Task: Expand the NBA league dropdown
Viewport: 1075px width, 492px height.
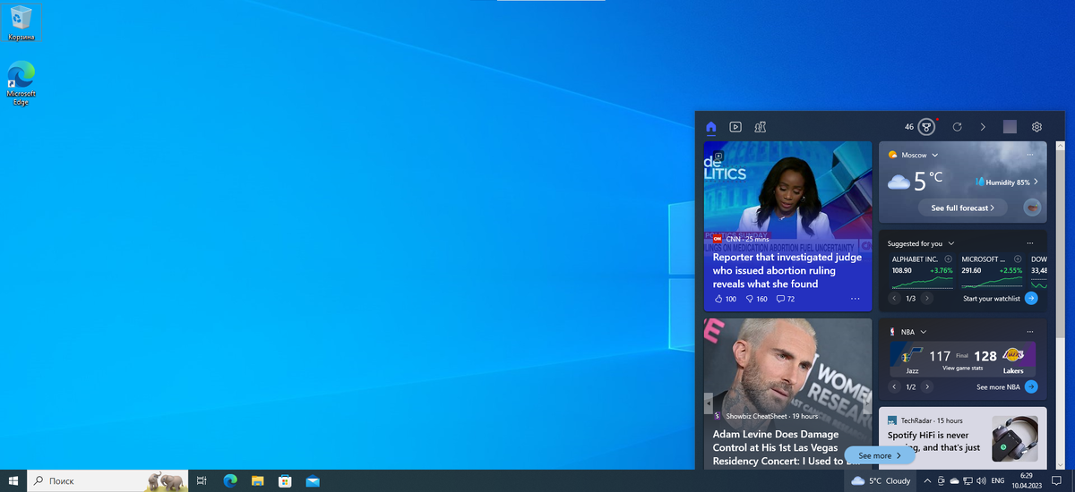Action: point(923,332)
